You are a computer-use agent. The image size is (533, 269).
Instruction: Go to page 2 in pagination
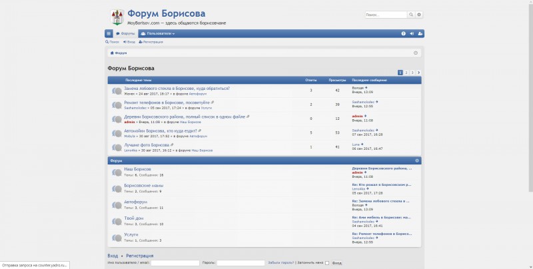tap(406, 73)
